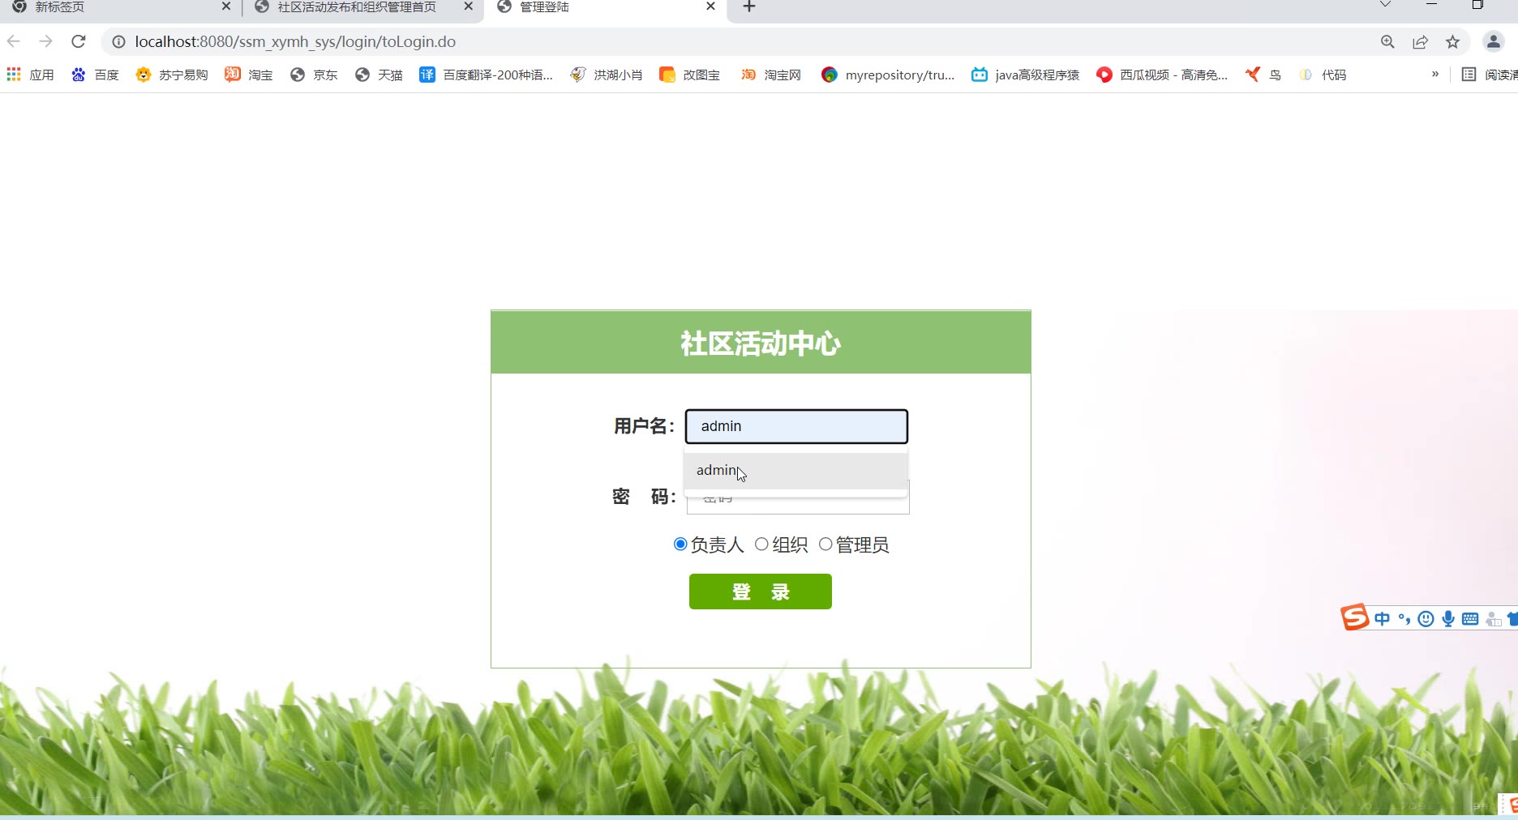The height and width of the screenshot is (820, 1518).
Task: Open the 代码 bookmark folder
Action: tap(1323, 75)
